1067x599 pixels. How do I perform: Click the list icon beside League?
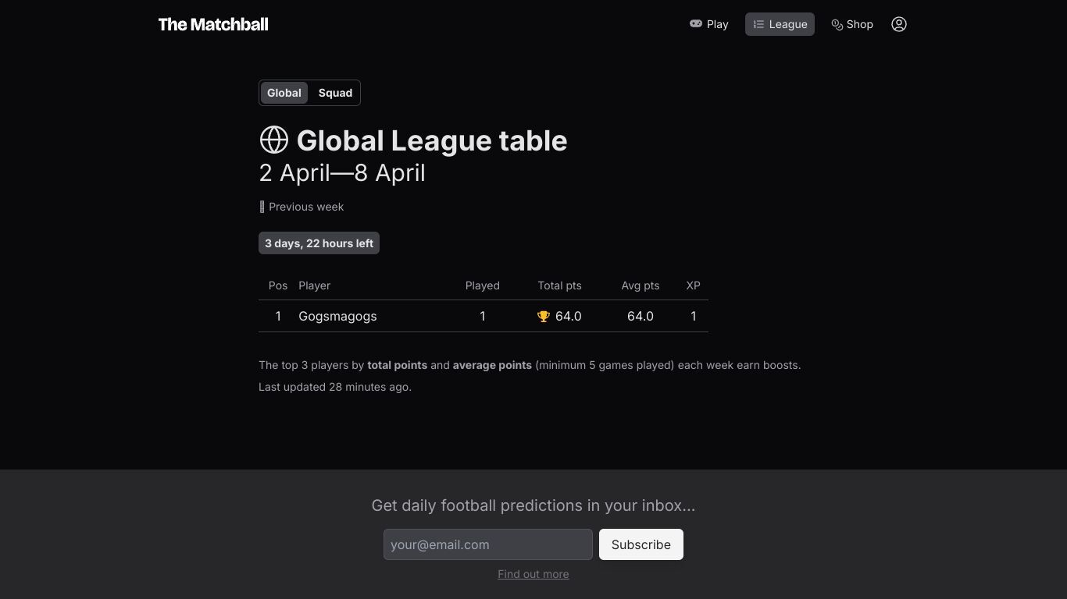point(758,24)
